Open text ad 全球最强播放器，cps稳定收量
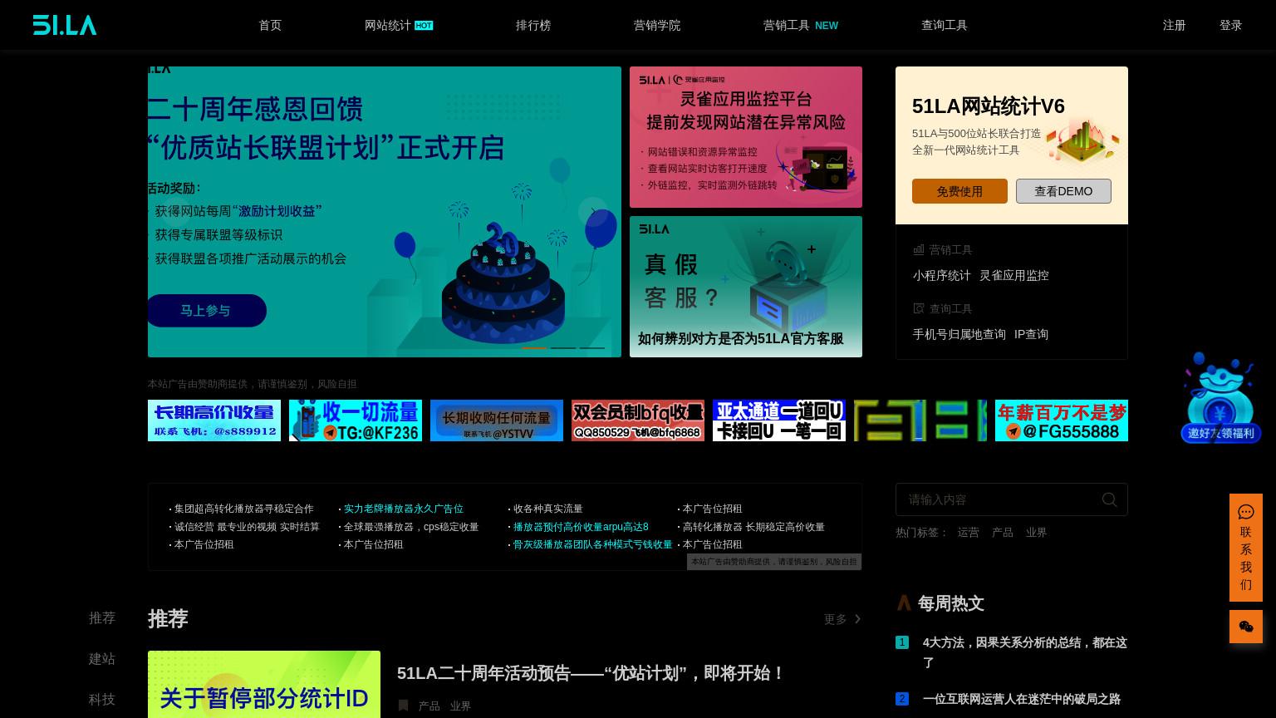 click(x=411, y=527)
